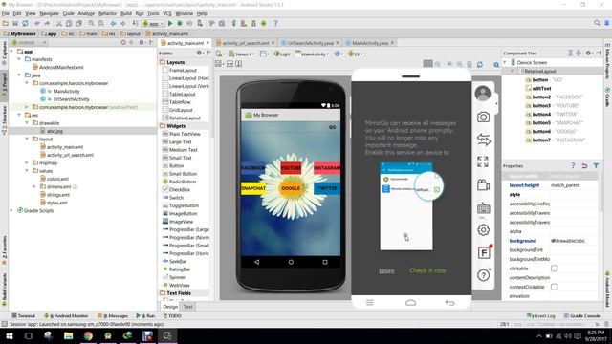The width and height of the screenshot is (612, 344).
Task: Click the MirrorGo full screen expand icon
Action: pos(483,161)
